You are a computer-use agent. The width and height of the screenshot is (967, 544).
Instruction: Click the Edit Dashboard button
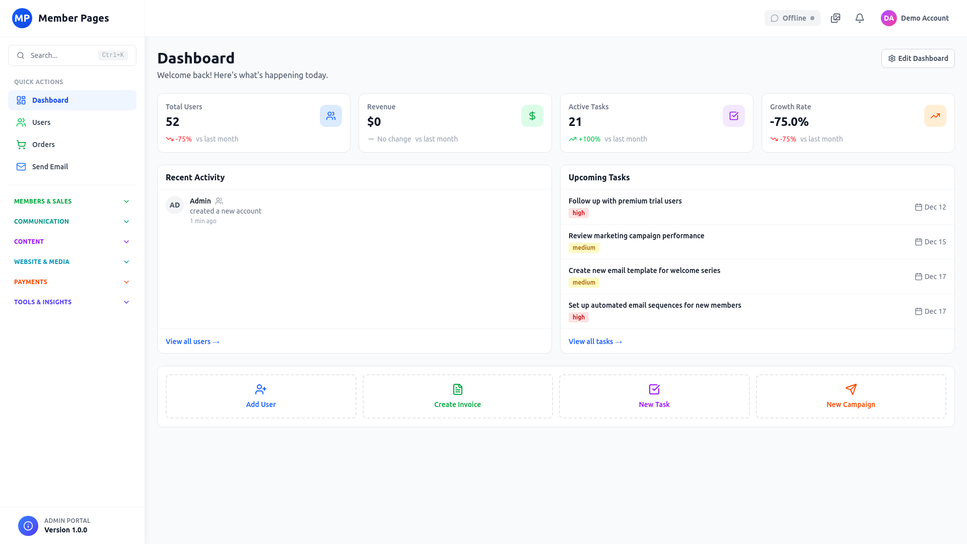coord(918,58)
